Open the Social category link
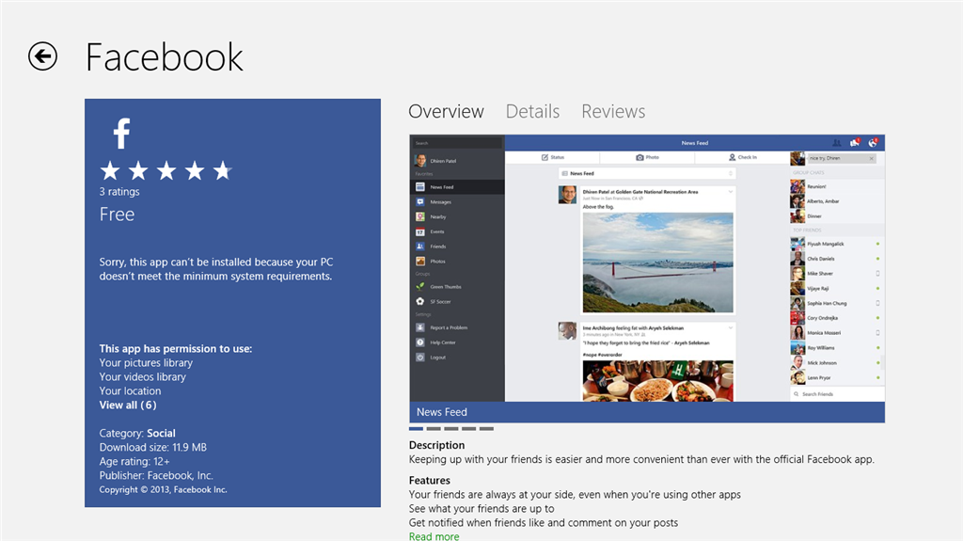The image size is (963, 541). (x=161, y=434)
